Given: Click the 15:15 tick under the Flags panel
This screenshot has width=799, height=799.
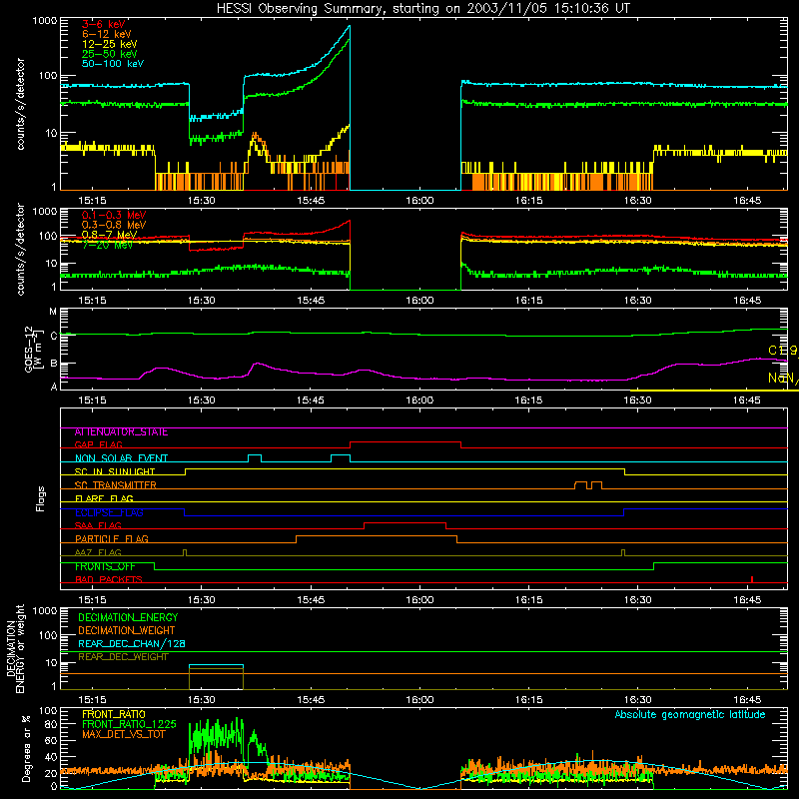Looking at the screenshot, I should coord(92,600).
